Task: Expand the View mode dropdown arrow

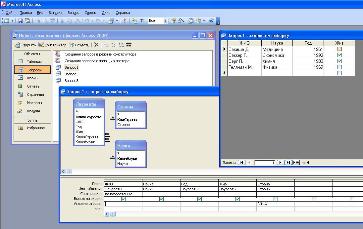Action: point(13,21)
